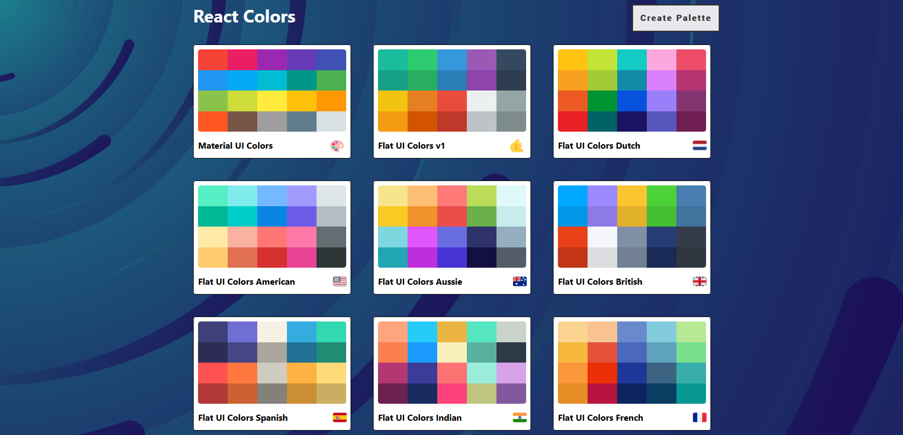
Task: Click the Create Palette button
Action: (x=675, y=18)
